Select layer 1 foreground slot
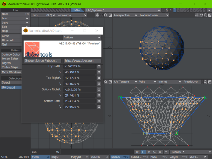Screen dimensions: 212x159 (175, 10)
